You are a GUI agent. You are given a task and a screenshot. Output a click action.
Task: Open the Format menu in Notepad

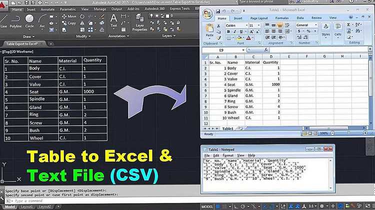[x=228, y=155]
